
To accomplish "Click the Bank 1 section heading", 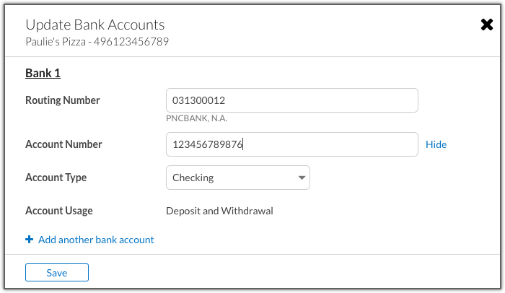I will pos(43,73).
